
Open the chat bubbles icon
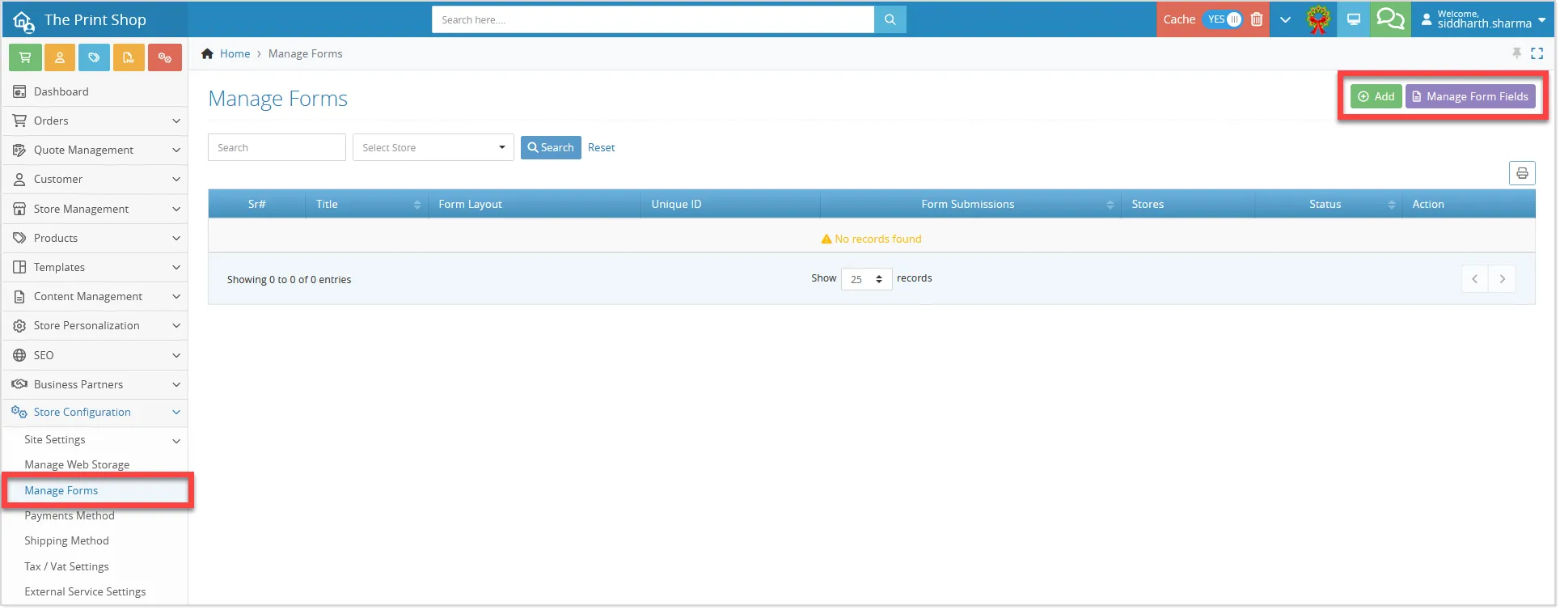[1390, 19]
